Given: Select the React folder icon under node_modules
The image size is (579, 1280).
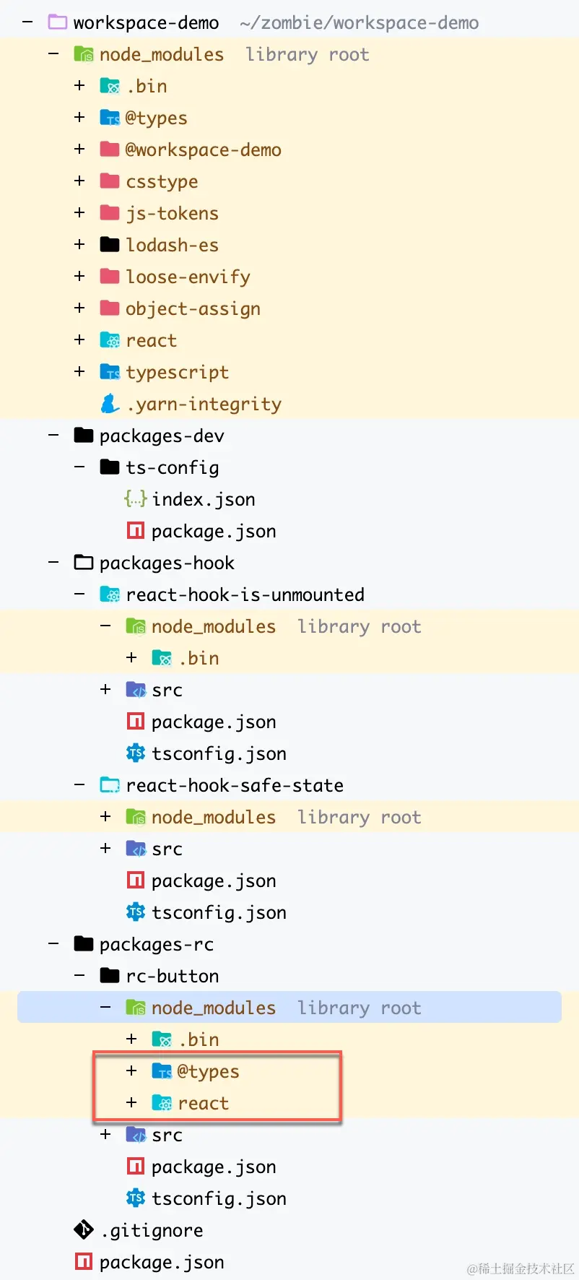Looking at the screenshot, I should point(110,340).
